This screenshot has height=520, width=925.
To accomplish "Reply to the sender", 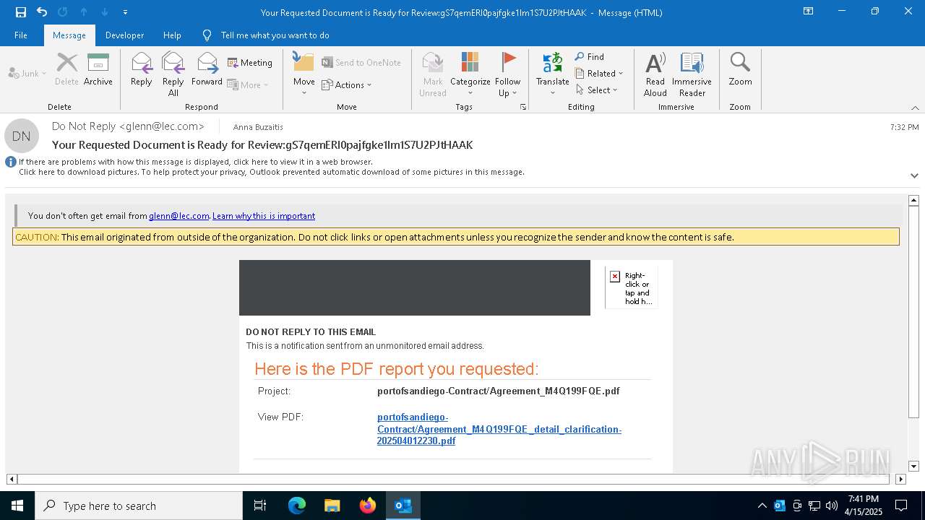I will 142,69.
